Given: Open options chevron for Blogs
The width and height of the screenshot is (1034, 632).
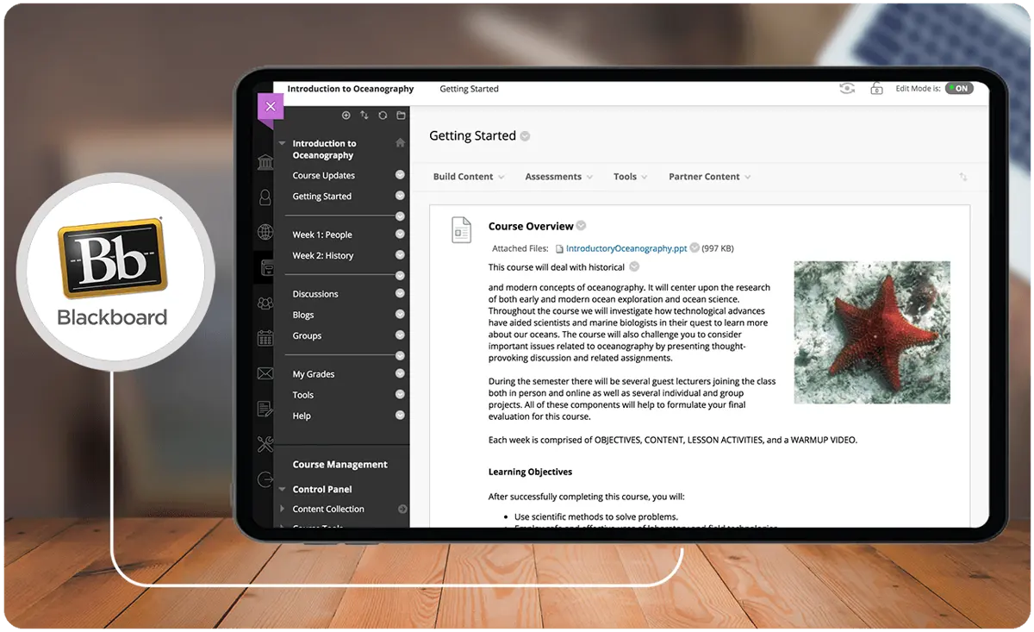Looking at the screenshot, I should (x=400, y=314).
